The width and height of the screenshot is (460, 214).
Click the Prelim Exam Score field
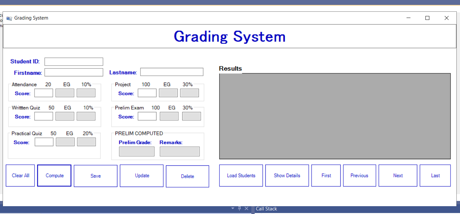[147, 116]
